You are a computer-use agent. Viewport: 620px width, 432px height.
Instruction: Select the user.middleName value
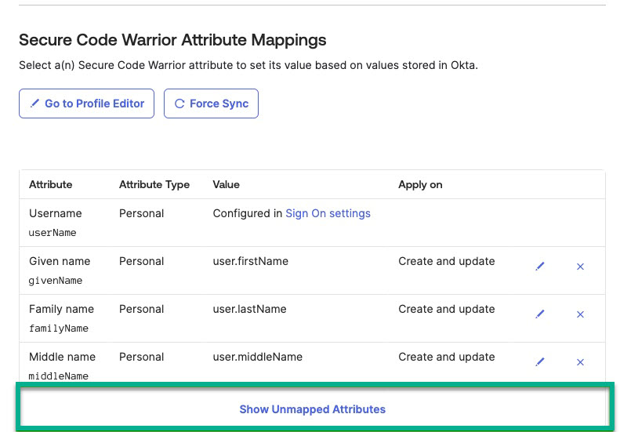pyautogui.click(x=257, y=357)
